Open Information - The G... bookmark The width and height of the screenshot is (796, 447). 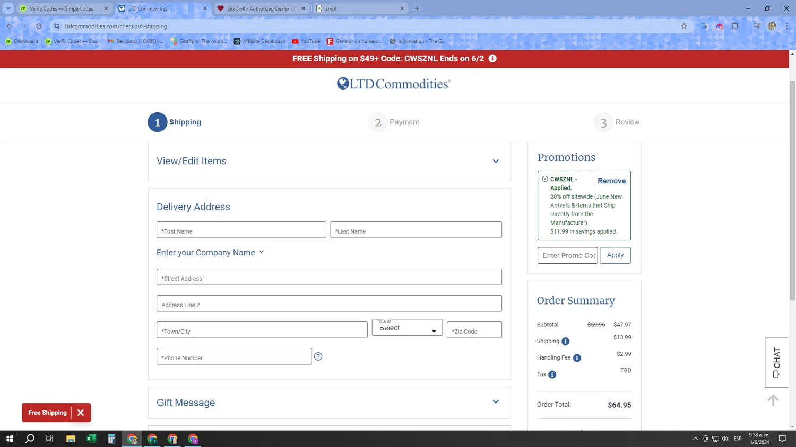[x=417, y=41]
